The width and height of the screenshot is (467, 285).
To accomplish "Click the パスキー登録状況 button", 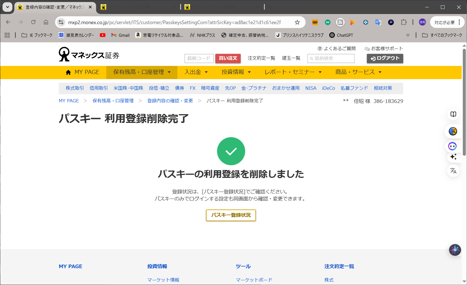I will coord(231,215).
